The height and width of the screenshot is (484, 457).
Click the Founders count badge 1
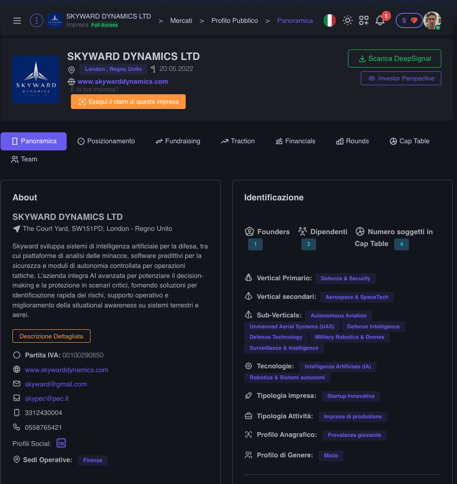[x=255, y=244]
